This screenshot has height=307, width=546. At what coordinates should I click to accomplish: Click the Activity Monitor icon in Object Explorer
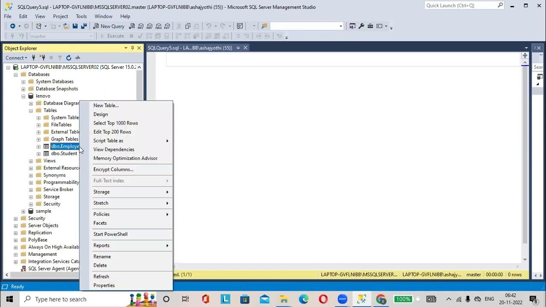tap(78, 58)
